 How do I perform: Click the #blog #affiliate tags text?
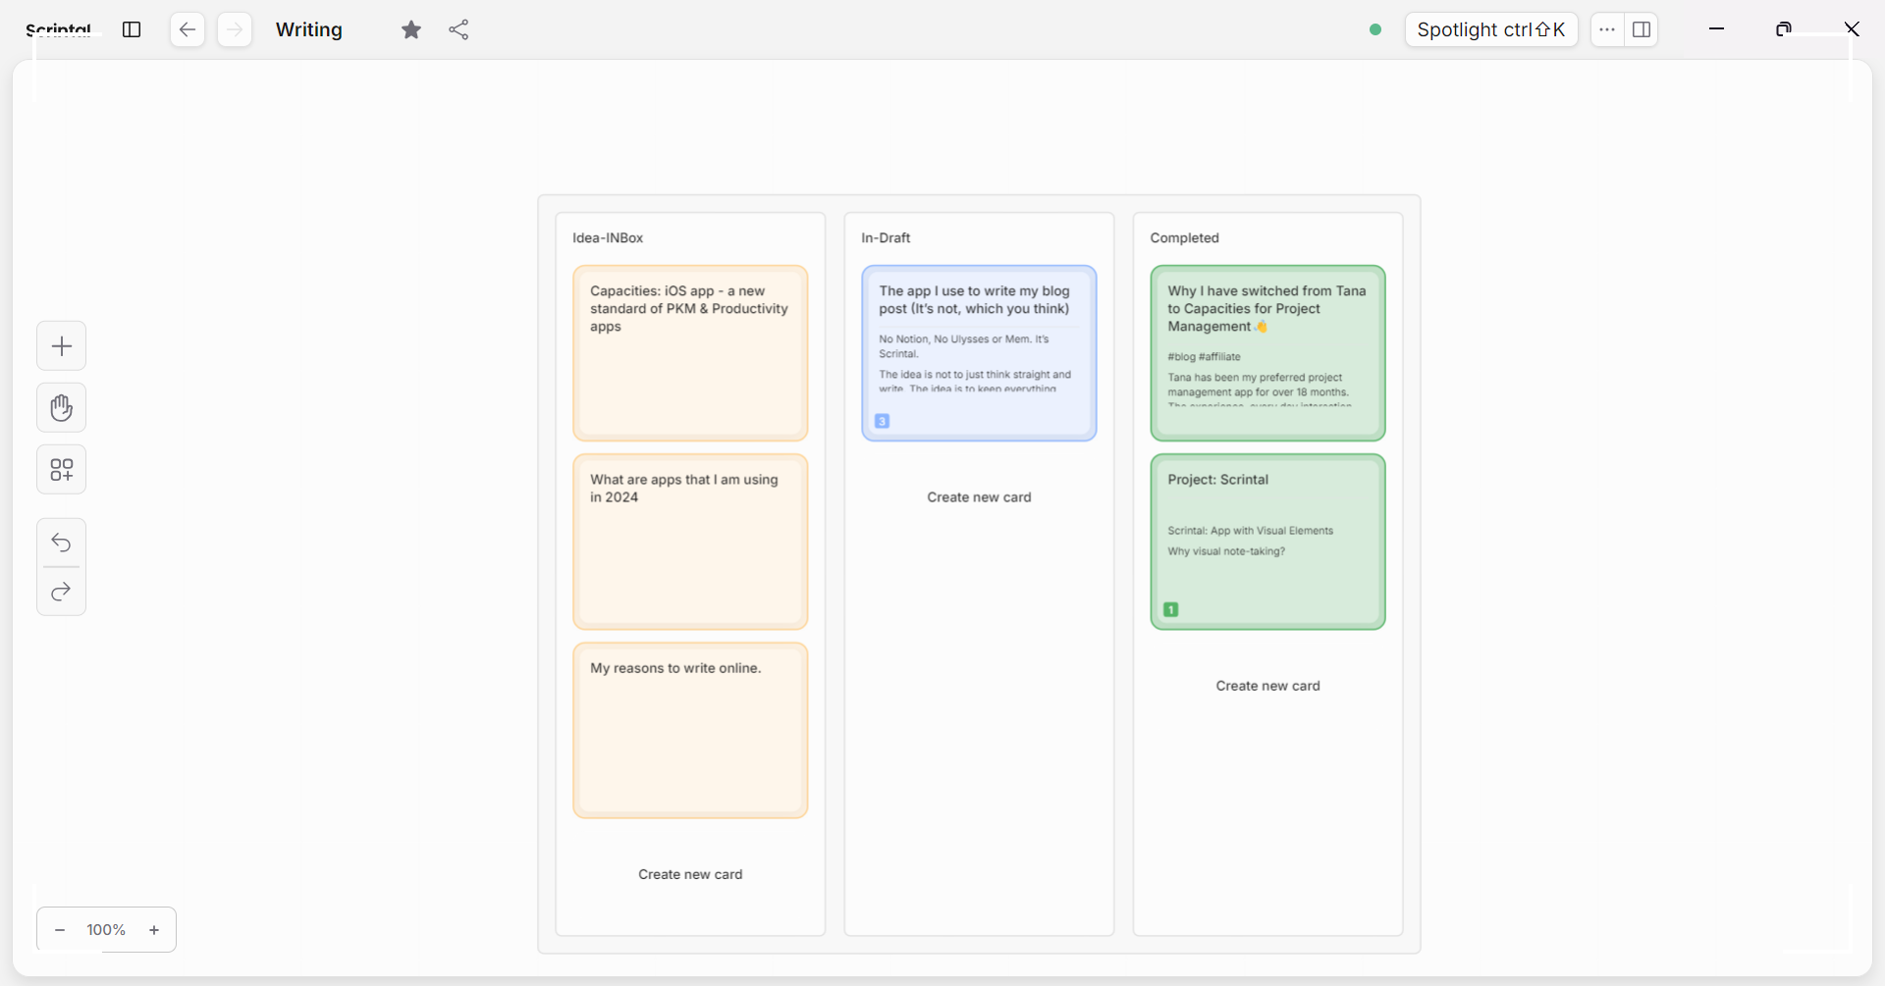(x=1204, y=357)
